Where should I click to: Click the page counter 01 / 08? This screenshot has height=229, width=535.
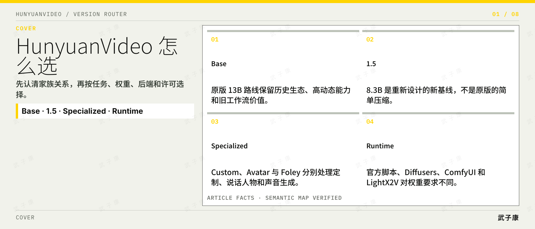click(x=505, y=14)
